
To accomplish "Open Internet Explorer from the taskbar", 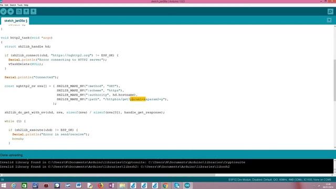I will click(14, 185).
